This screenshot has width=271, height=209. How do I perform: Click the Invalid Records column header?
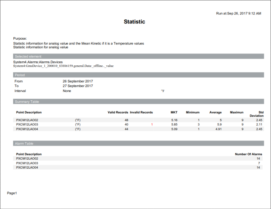(141, 113)
